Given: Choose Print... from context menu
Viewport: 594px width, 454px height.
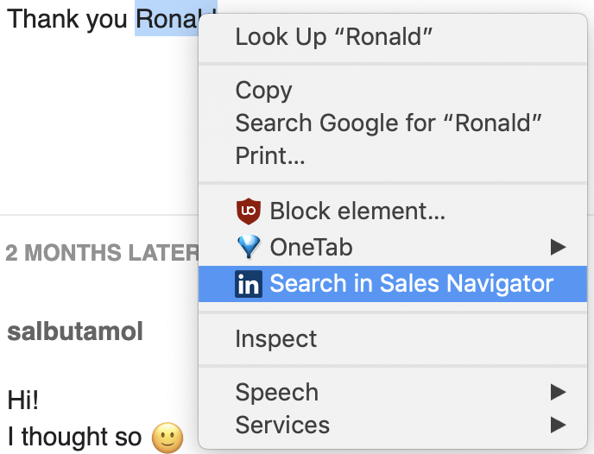Looking at the screenshot, I should pos(393,155).
